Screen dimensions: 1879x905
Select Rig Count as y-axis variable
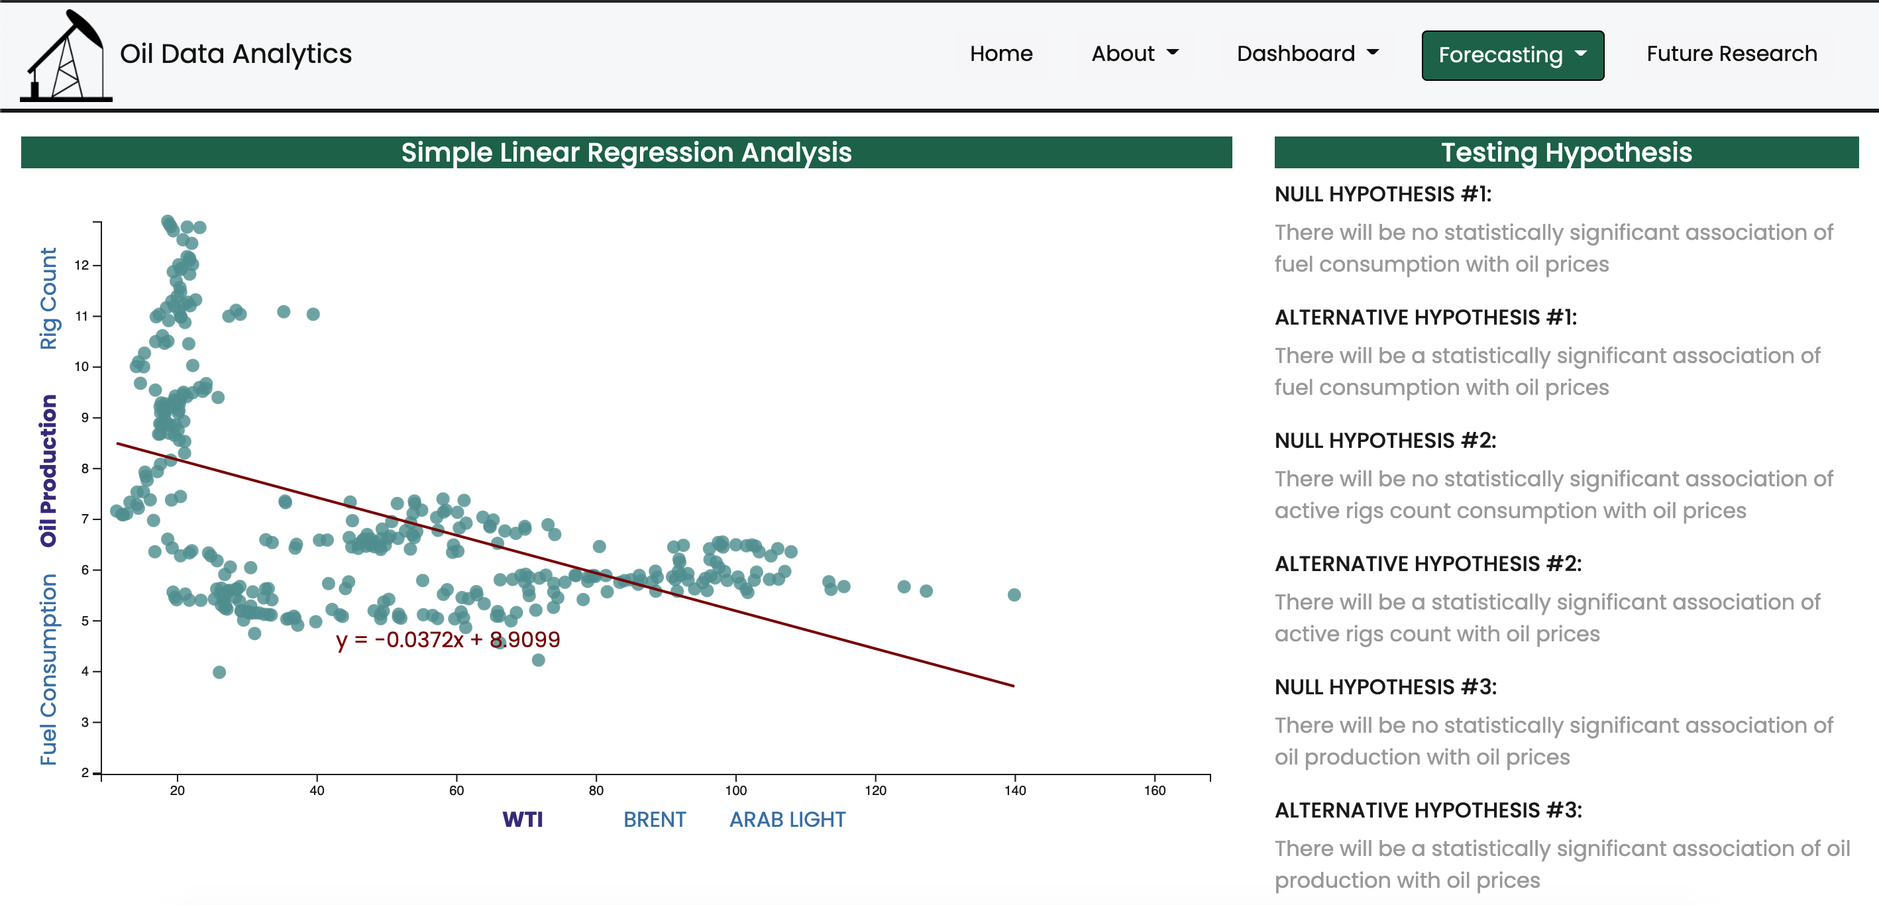coord(48,298)
